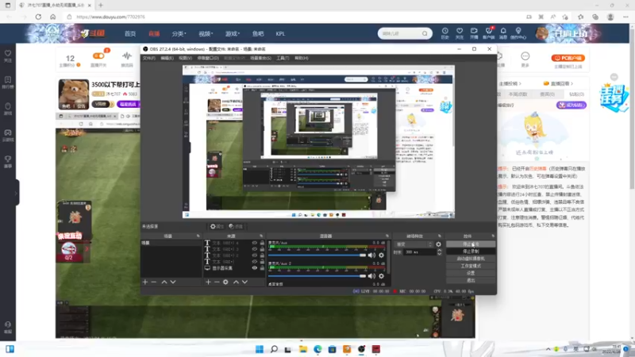Image resolution: width=635 pixels, height=357 pixels.
Task: Mute the 麦克风/Aux speaker icon
Action: coord(371,255)
